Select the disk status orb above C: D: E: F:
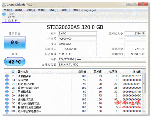 click(x=4, y=14)
